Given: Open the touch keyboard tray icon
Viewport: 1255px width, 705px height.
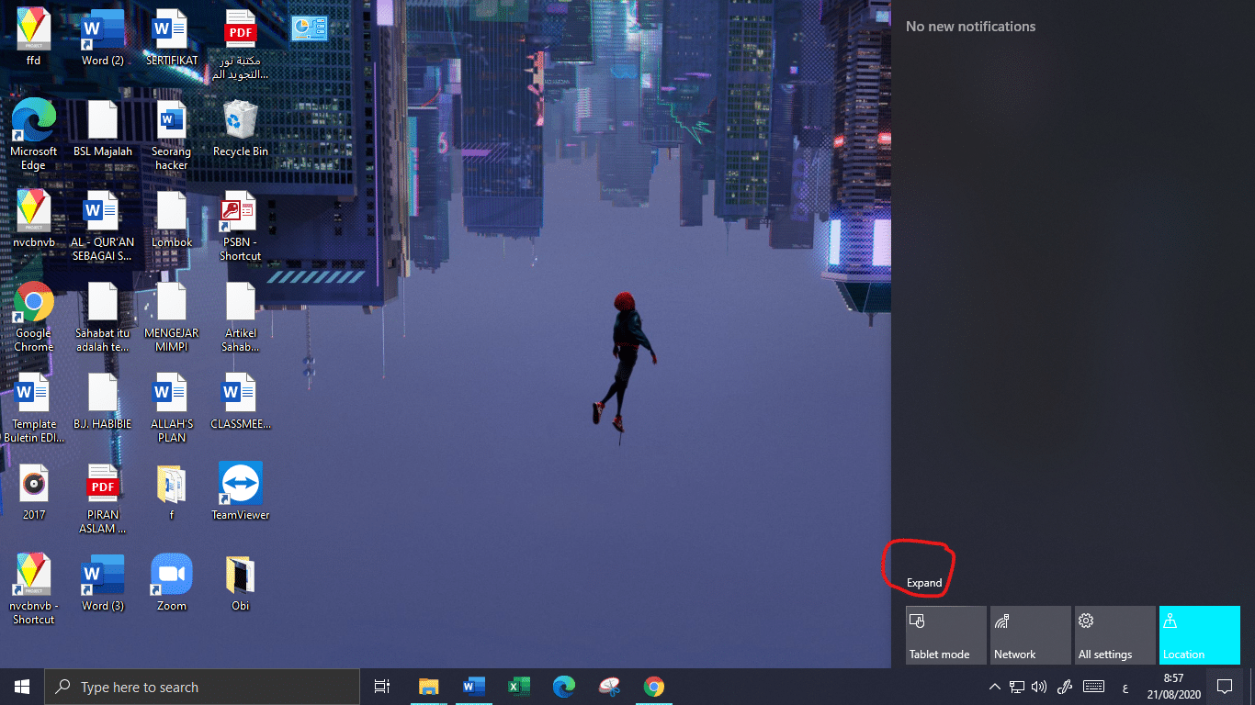Looking at the screenshot, I should (x=1093, y=687).
